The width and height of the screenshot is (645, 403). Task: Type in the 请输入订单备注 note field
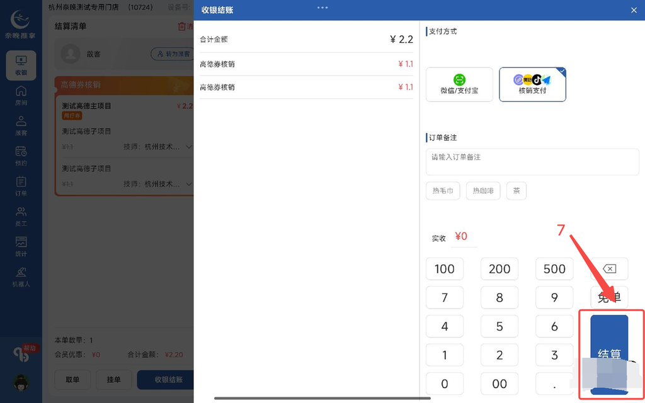[x=532, y=162]
